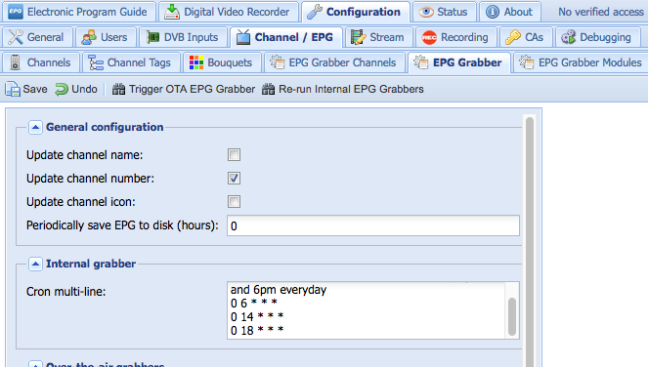Click the Users people icon
648x367 pixels.
click(x=89, y=37)
